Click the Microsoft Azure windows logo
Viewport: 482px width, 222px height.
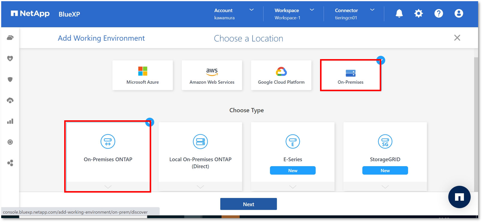(x=143, y=71)
